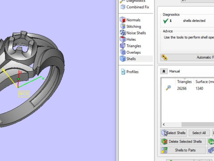Click the shell list scroll-left arrow
Image resolution: width=214 pixels, height=161 pixels.
(x=164, y=124)
